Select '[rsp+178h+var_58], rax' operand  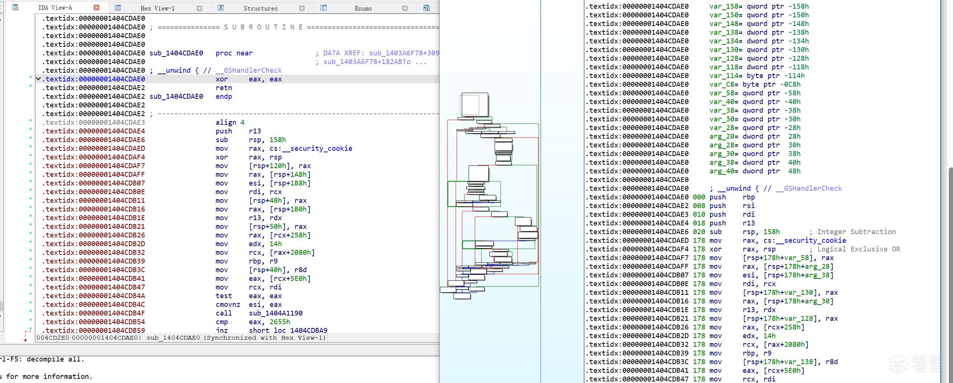pyautogui.click(x=788, y=258)
